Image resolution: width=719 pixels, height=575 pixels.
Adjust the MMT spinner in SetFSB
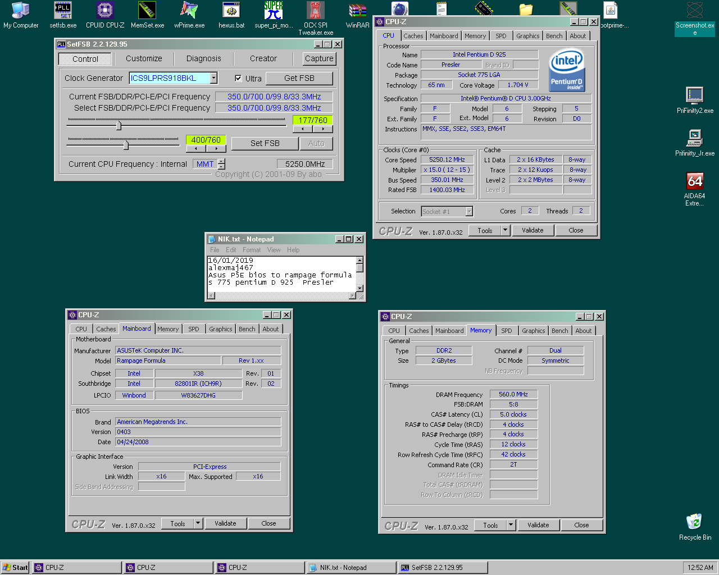[x=221, y=164]
